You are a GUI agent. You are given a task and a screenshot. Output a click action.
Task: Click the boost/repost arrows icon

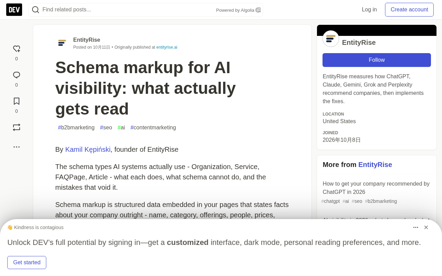click(17, 127)
